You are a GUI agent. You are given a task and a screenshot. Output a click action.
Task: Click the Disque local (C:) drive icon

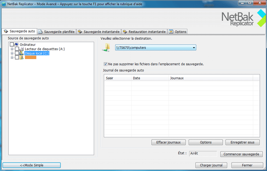click(x=21, y=53)
